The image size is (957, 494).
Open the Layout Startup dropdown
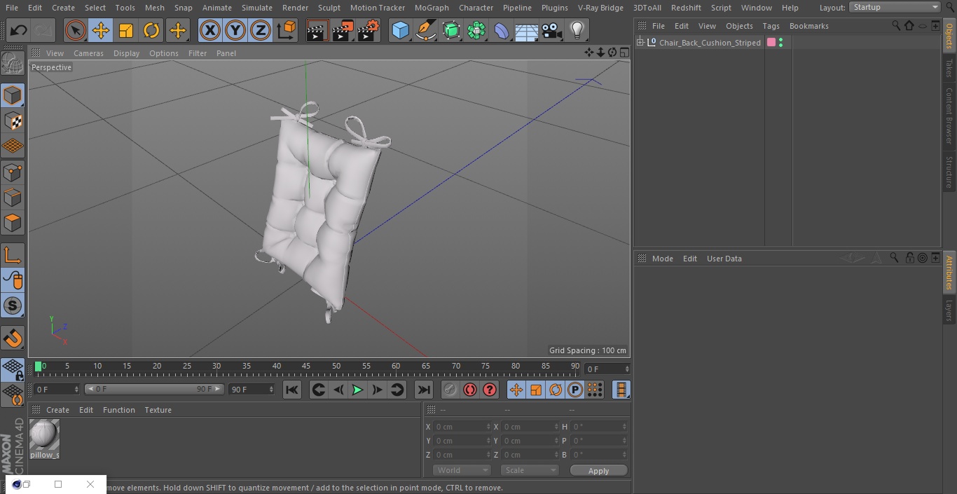(x=895, y=7)
